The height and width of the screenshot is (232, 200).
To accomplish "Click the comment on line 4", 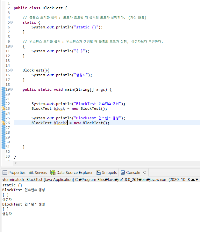I will point(84,18).
